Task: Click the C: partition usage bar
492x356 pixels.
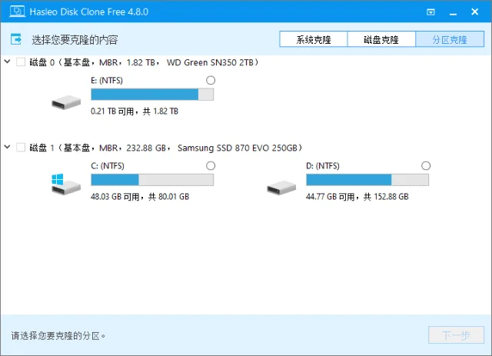Action: 152,180
